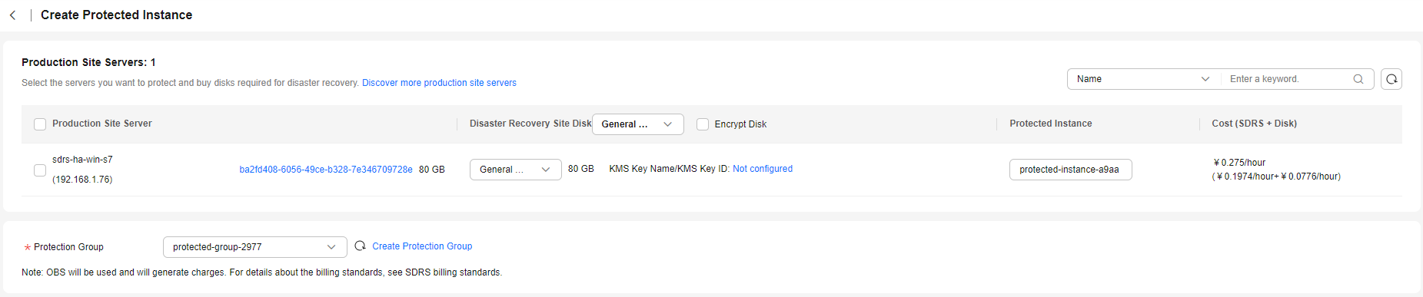The height and width of the screenshot is (297, 1423).
Task: Check the sdrs-ha-win-s7 server row
Action: [40, 170]
